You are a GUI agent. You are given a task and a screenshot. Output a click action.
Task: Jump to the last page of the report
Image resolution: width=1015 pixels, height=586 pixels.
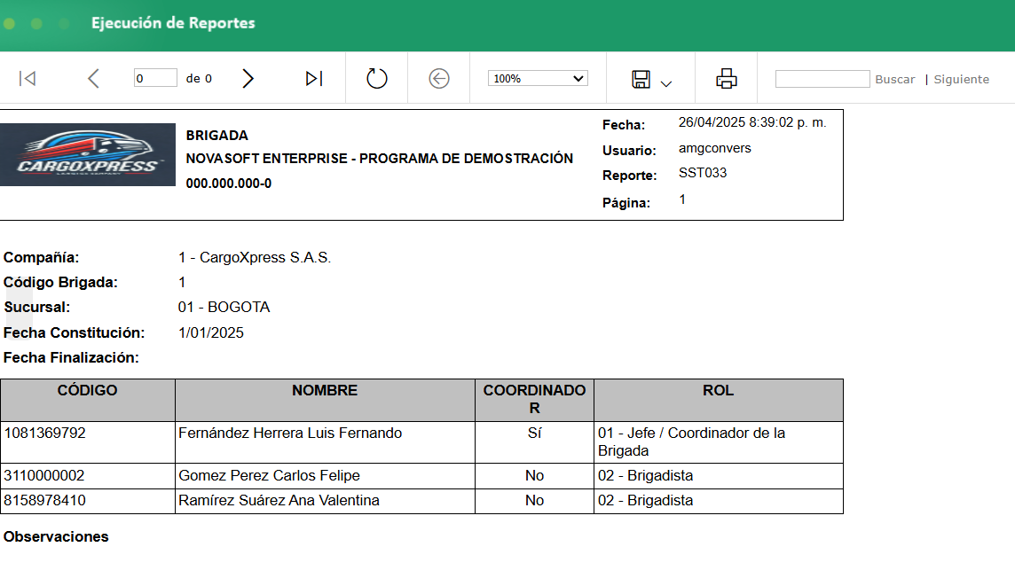pos(312,78)
